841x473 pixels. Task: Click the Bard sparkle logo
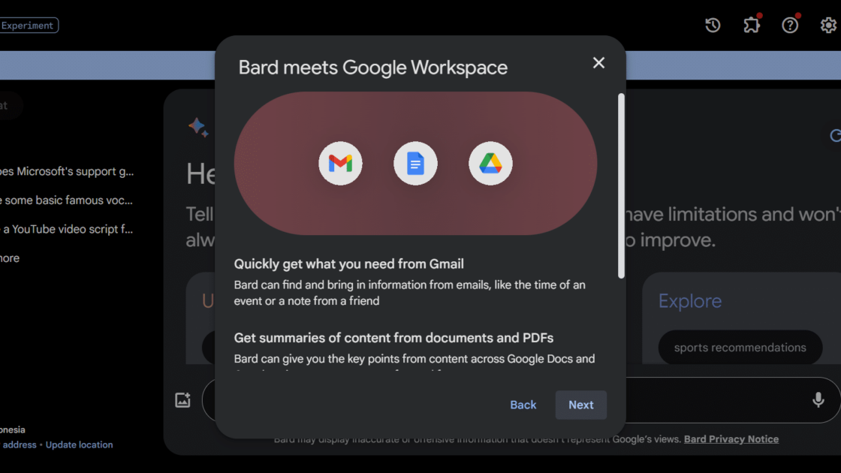point(198,128)
